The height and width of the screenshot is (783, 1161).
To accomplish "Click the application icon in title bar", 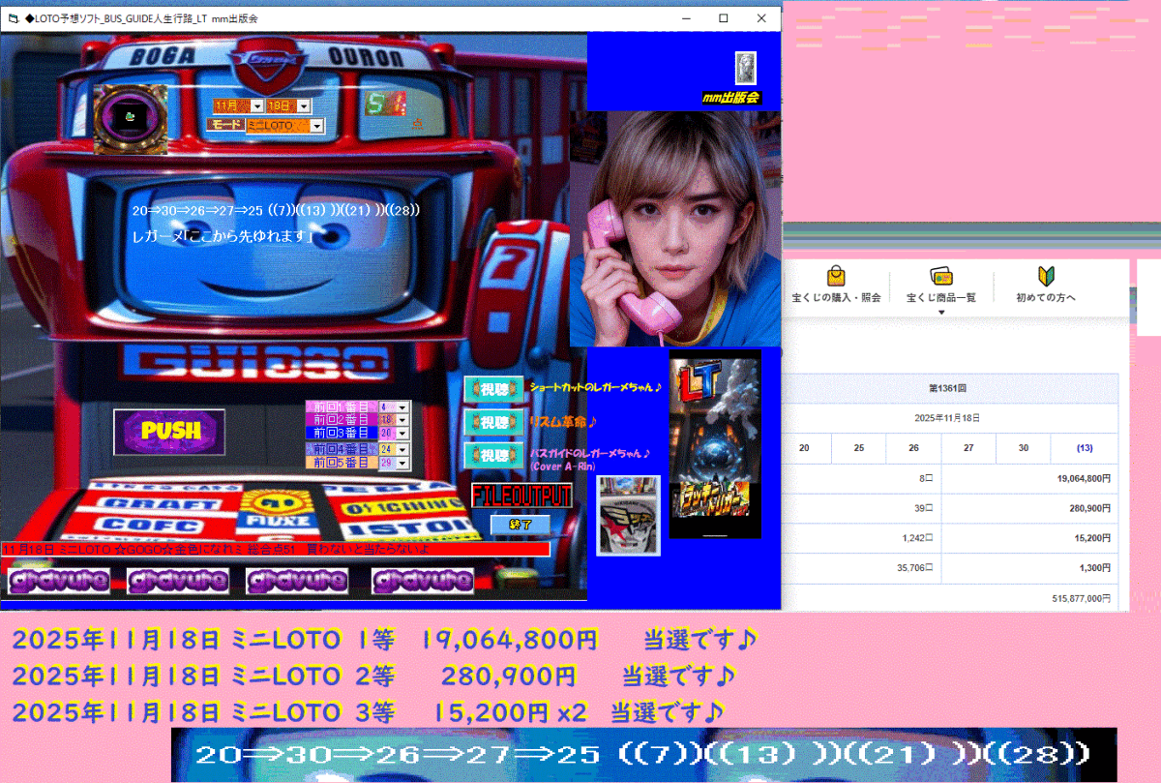I will (14, 17).
